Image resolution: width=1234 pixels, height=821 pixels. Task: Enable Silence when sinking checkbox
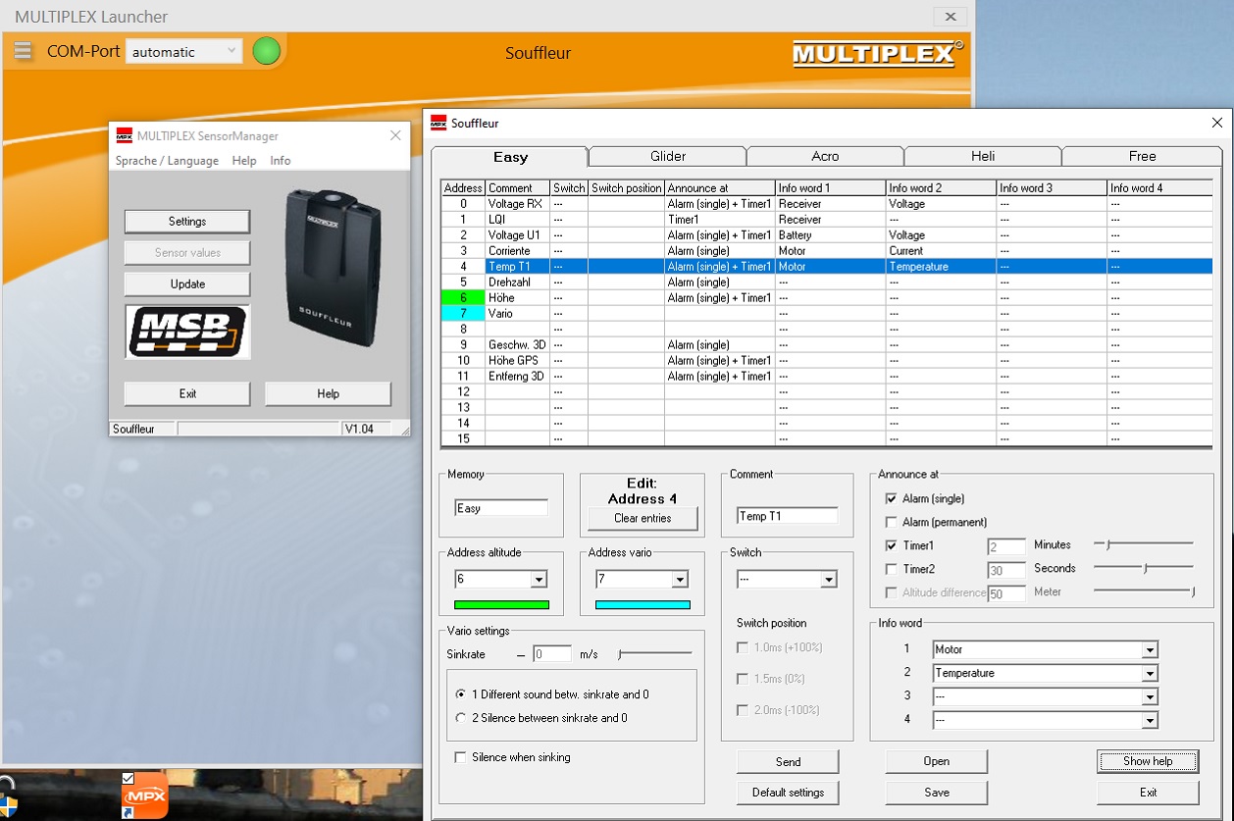pyautogui.click(x=460, y=757)
